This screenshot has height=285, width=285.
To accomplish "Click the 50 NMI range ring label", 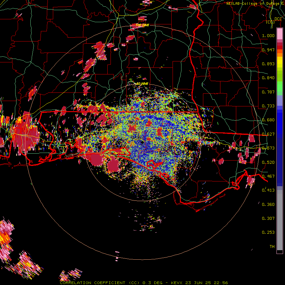I will [x=142, y=84].
